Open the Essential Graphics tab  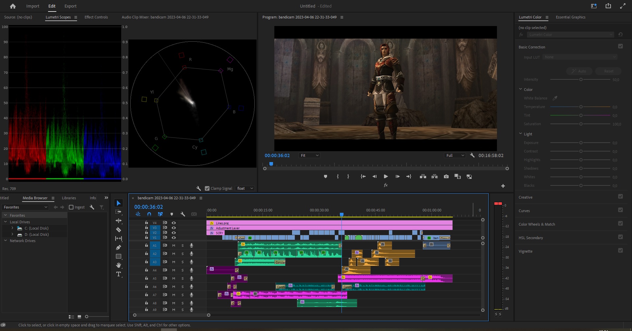570,17
